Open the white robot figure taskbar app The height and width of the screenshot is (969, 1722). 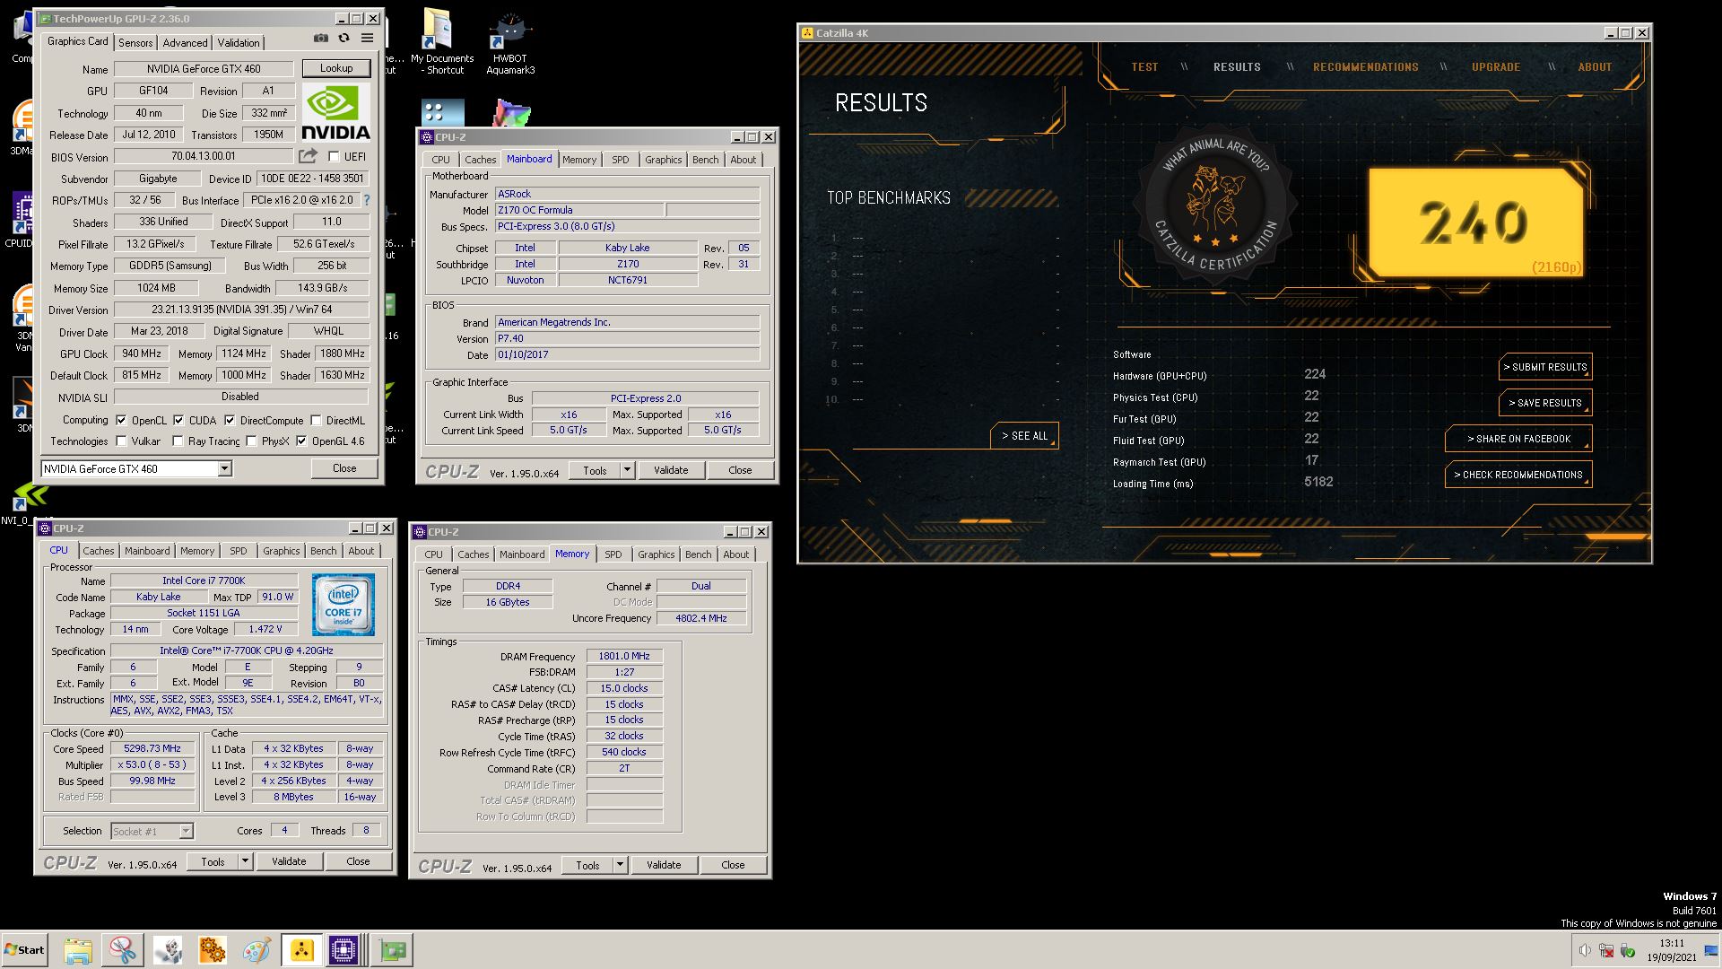[168, 950]
